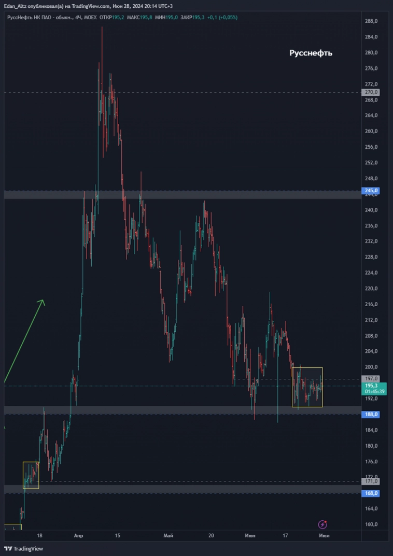Click the Май date on time axis
The height and width of the screenshot is (556, 393).
click(168, 535)
